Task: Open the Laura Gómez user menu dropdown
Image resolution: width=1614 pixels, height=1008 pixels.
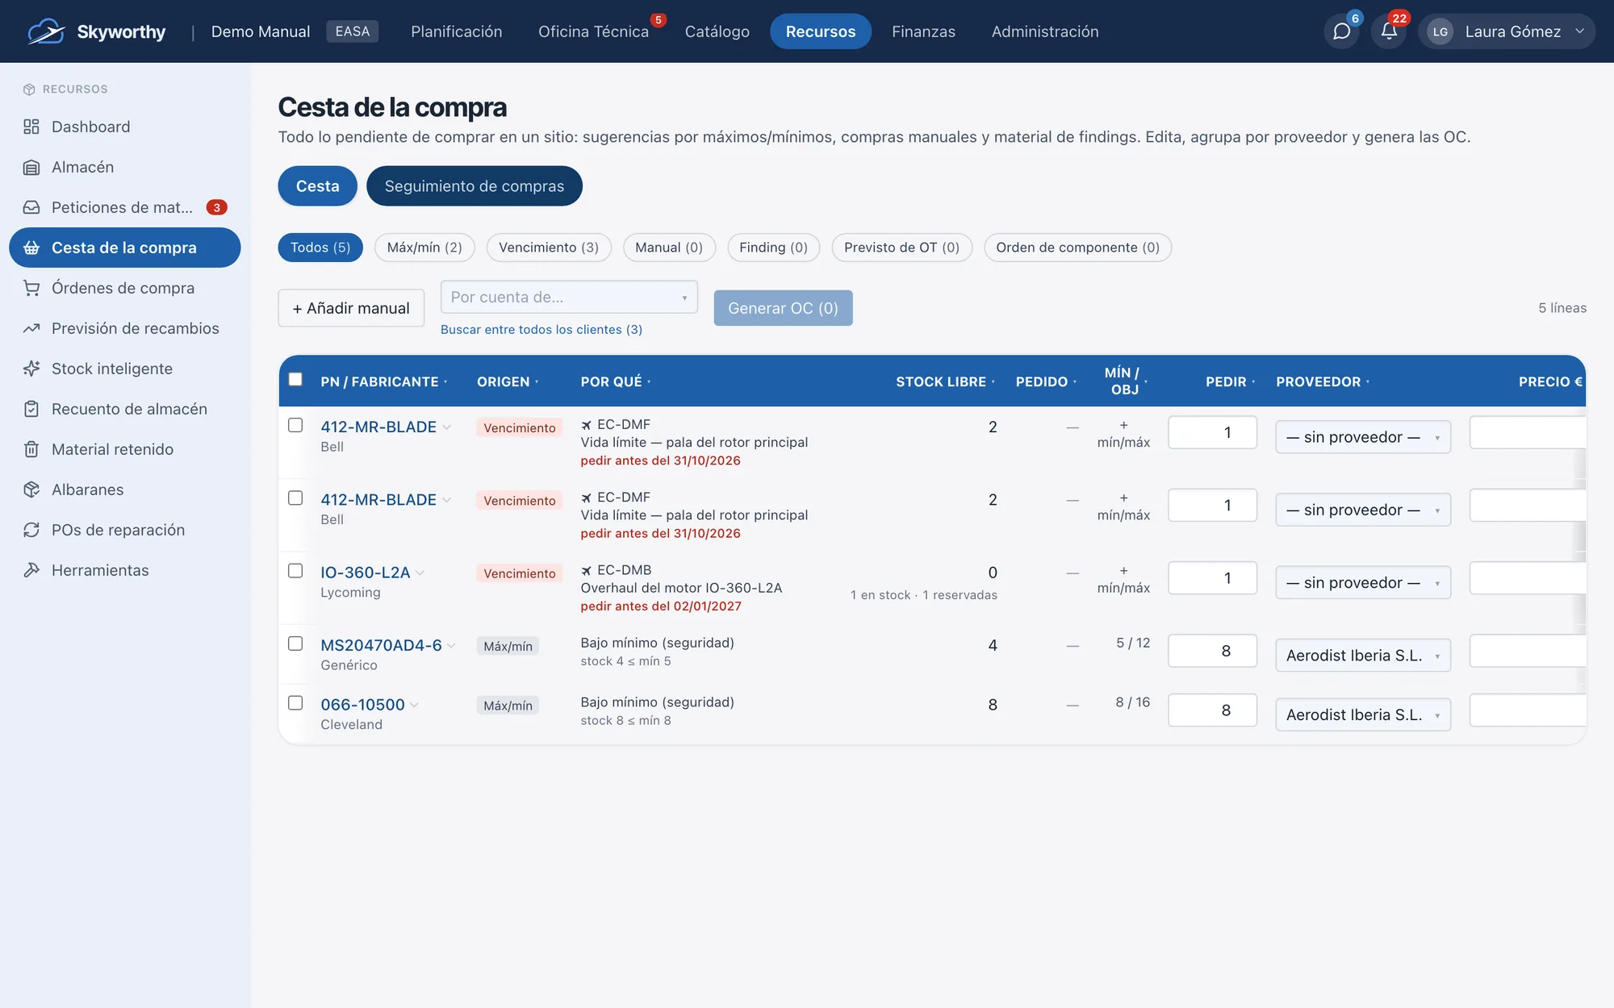Action: pyautogui.click(x=1507, y=31)
